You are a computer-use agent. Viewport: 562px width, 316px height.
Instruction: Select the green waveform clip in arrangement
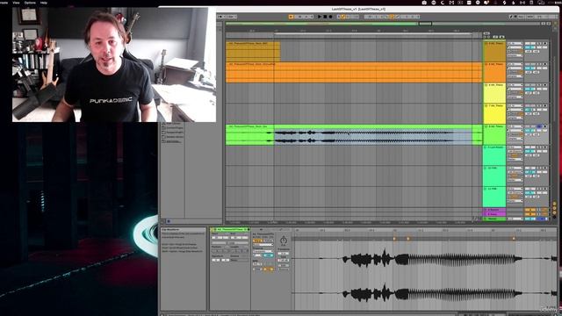[354, 135]
